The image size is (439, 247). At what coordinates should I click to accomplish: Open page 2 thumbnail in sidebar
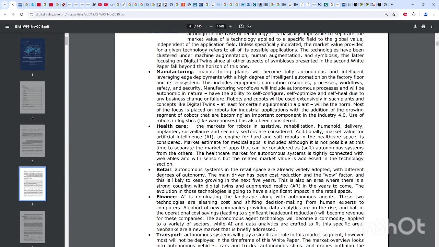coord(32,97)
